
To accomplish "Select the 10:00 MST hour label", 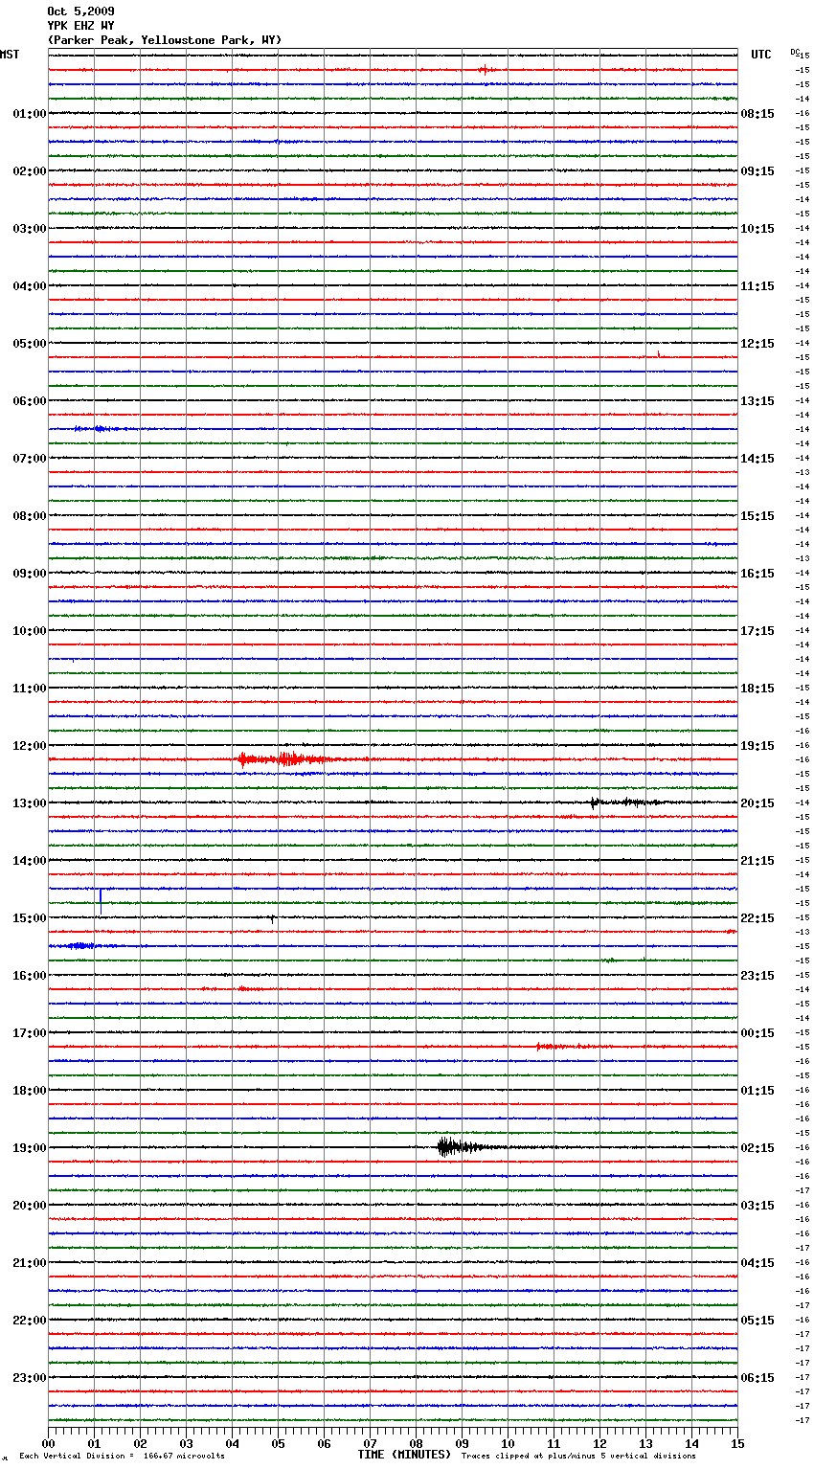I will [x=30, y=631].
